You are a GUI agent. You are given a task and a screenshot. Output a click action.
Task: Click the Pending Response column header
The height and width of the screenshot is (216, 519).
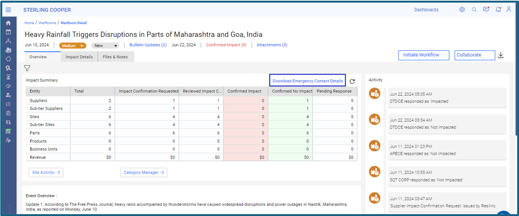[x=335, y=91]
